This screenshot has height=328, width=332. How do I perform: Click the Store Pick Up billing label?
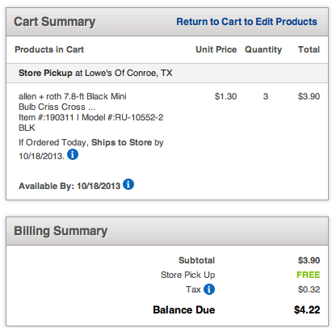[x=187, y=275]
